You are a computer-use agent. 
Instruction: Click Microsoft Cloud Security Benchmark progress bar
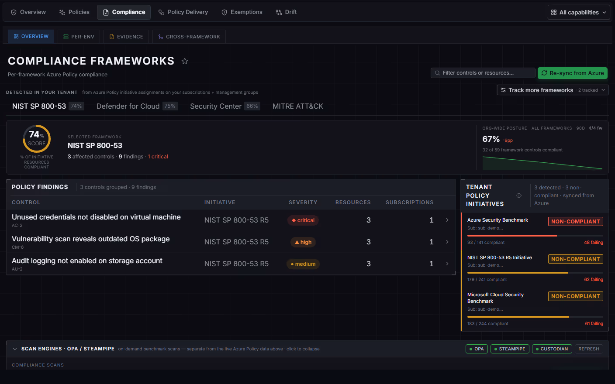point(535,317)
